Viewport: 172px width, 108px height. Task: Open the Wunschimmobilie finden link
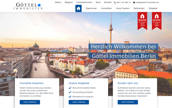click(84, 88)
